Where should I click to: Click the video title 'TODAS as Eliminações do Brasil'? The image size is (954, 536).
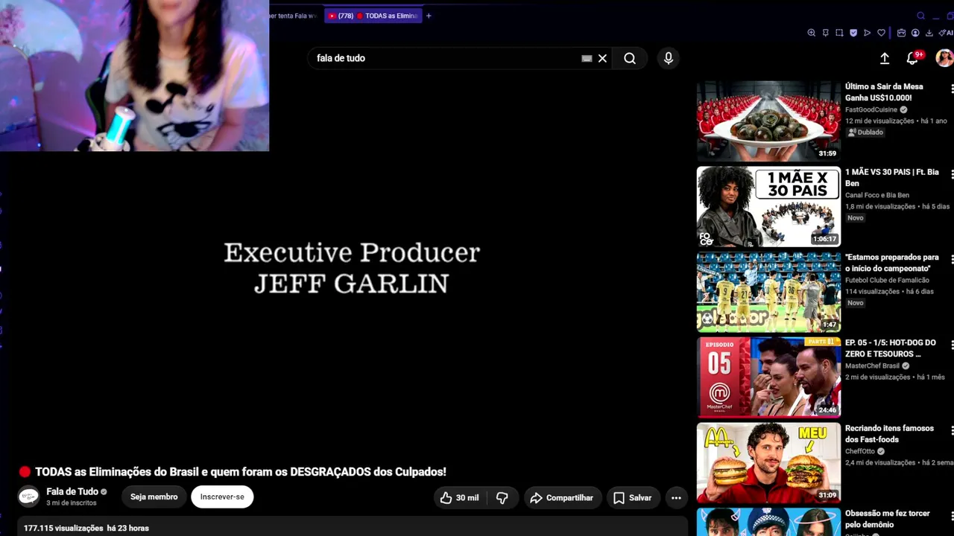[241, 472]
